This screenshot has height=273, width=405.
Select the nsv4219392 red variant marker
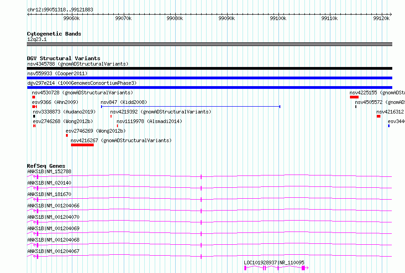pyautogui.click(x=111, y=116)
